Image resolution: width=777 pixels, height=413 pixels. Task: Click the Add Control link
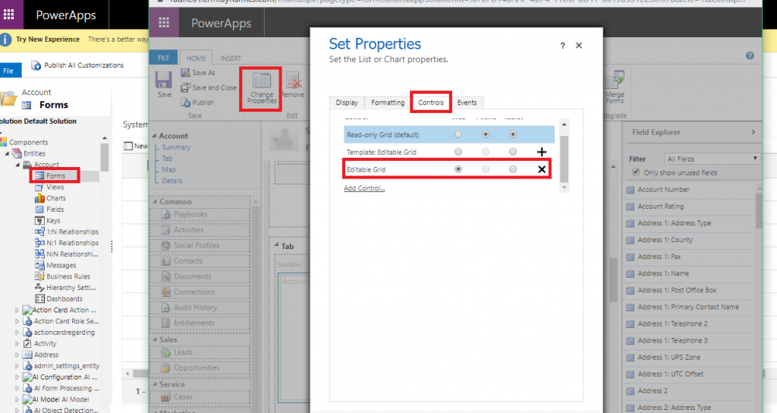tap(364, 188)
